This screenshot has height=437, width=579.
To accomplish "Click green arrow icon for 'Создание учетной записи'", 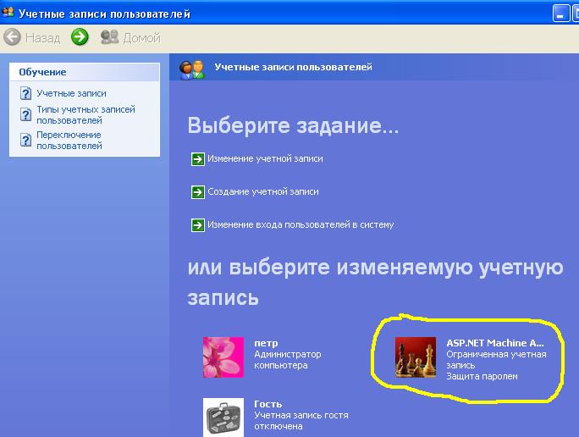I will point(198,192).
